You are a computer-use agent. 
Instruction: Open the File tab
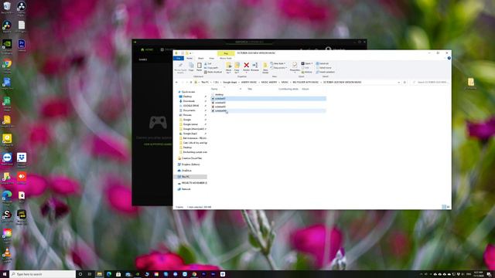coord(179,59)
